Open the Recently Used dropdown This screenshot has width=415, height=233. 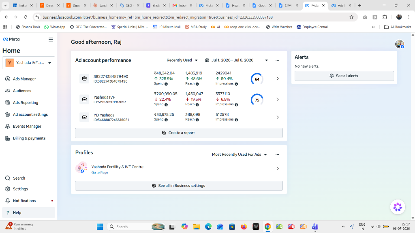point(182,60)
